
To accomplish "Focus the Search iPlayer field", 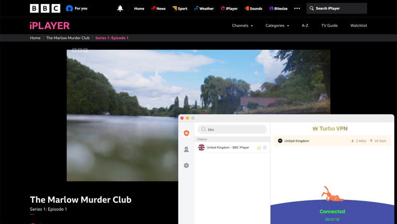I will pos(337,8).
